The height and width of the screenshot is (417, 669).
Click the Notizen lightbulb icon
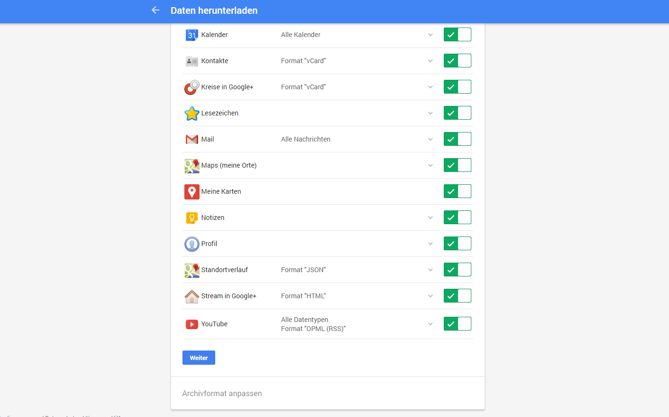tap(191, 218)
